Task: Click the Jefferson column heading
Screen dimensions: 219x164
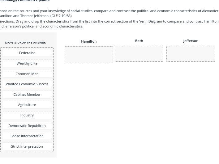Action: [x=191, y=41]
